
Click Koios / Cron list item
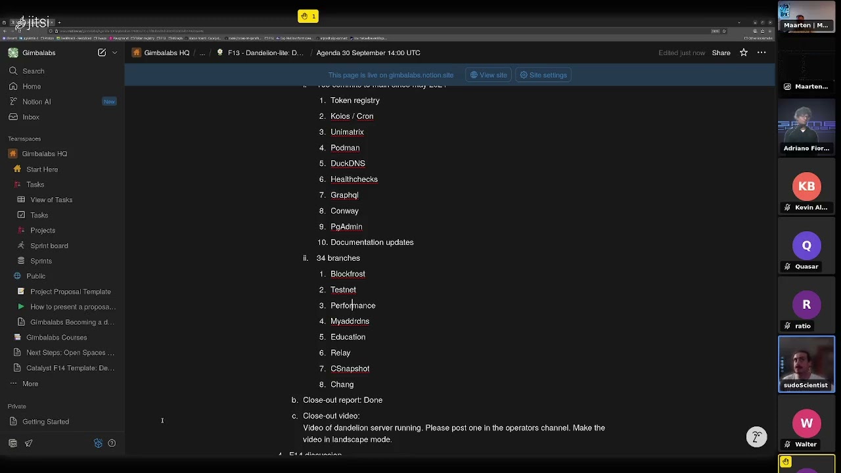click(352, 116)
